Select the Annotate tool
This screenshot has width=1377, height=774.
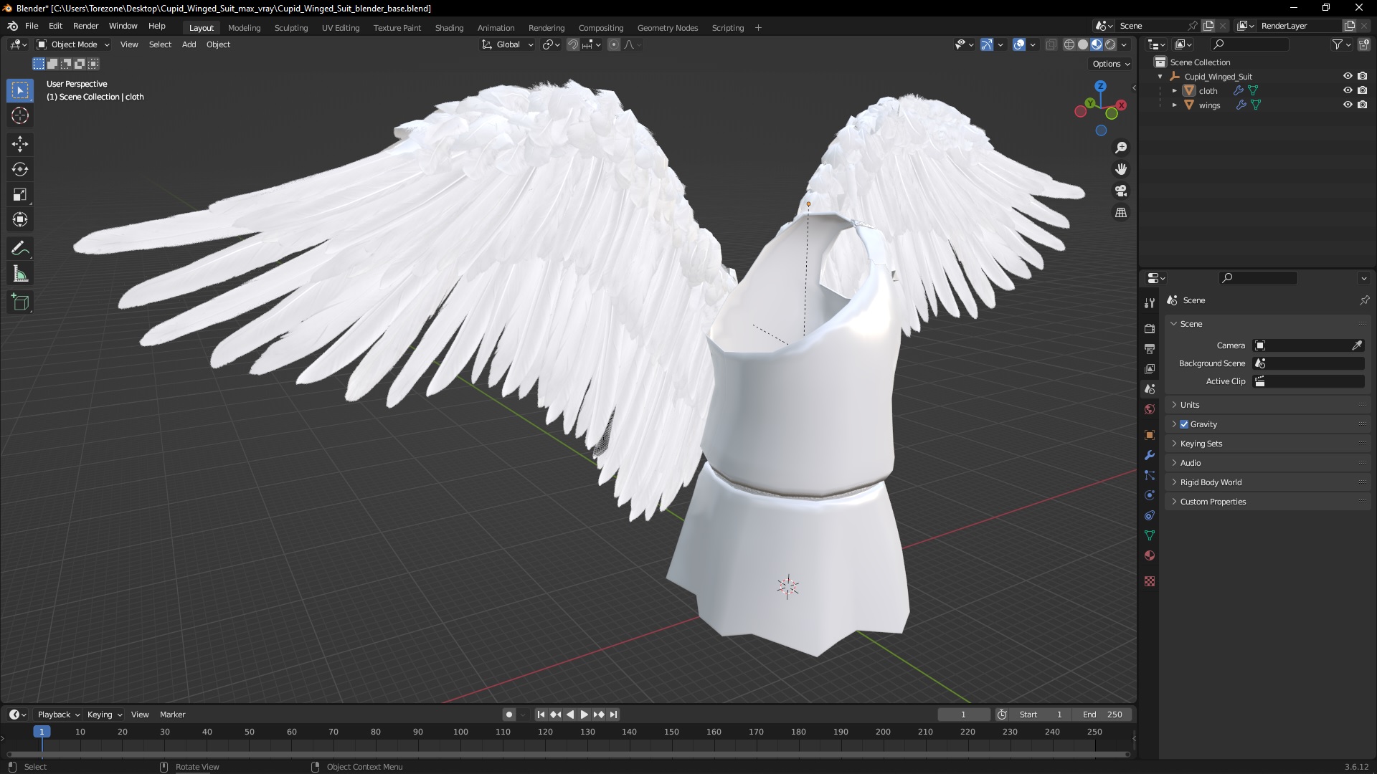click(20, 249)
